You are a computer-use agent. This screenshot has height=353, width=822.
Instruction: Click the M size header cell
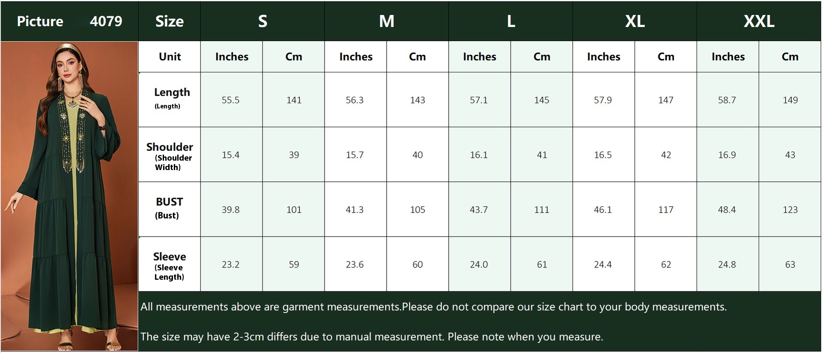coord(386,21)
